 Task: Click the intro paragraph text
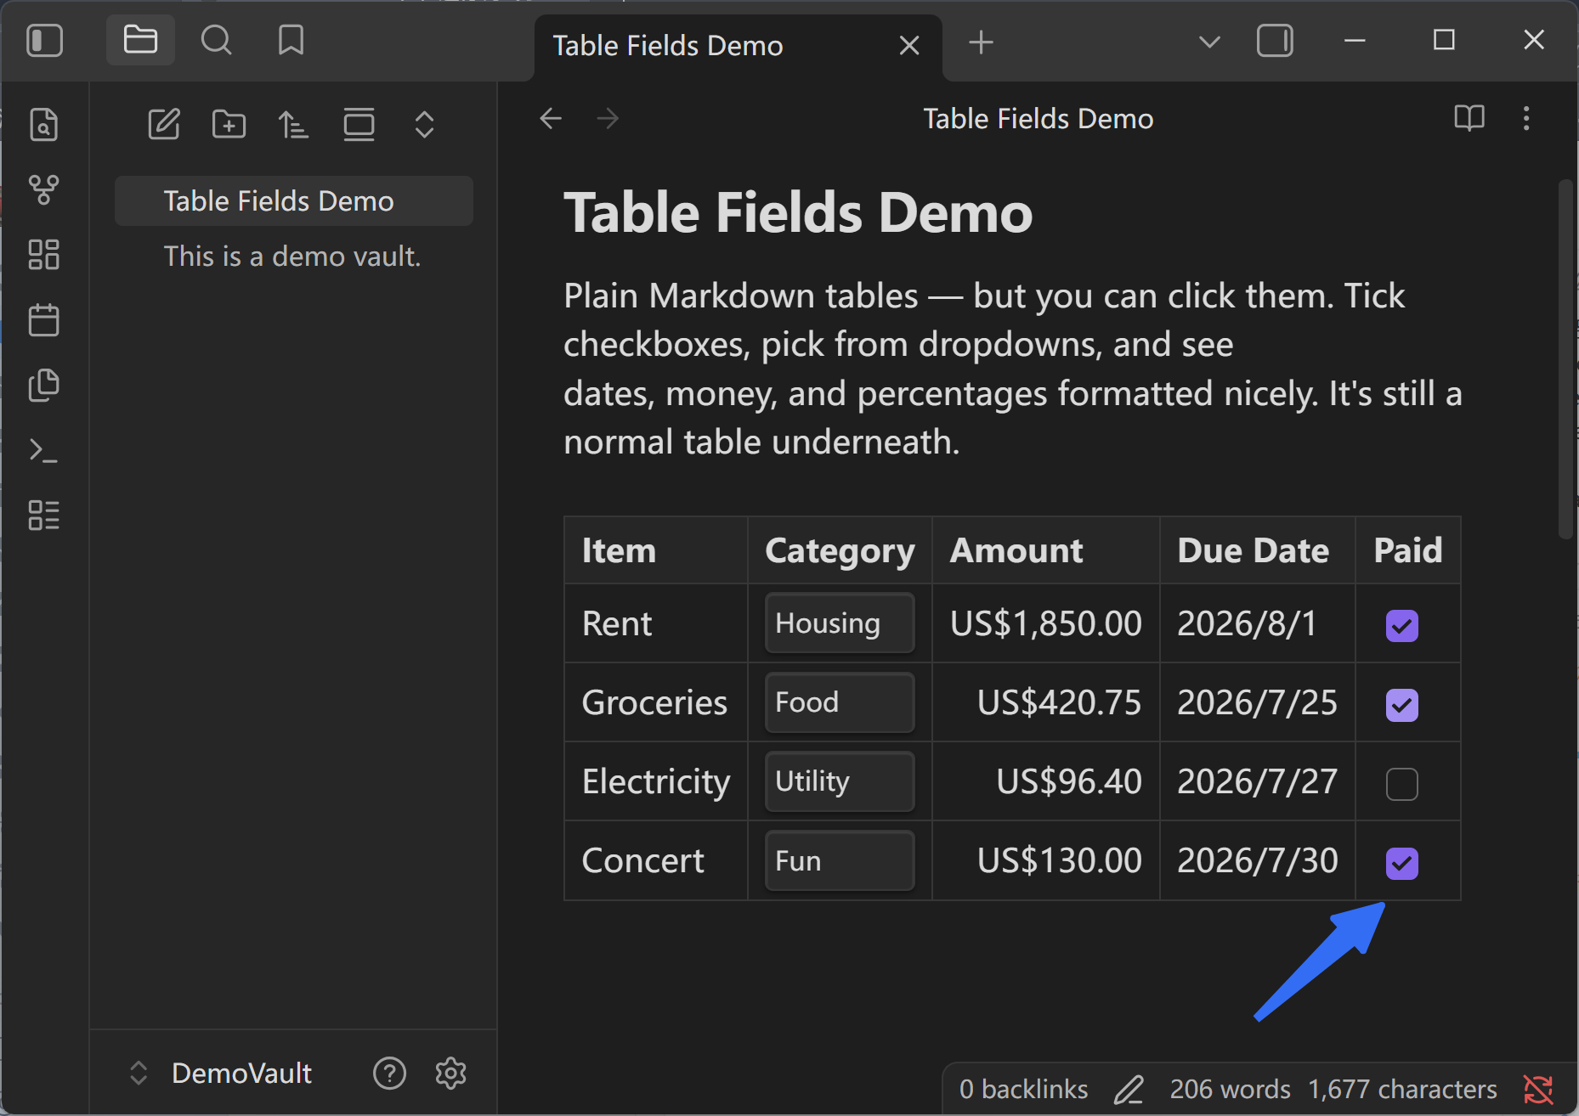pyautogui.click(x=1012, y=369)
